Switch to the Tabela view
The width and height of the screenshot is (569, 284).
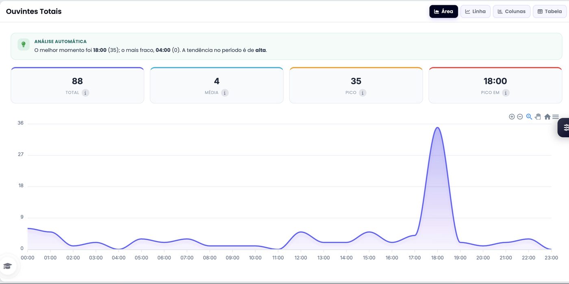click(x=549, y=11)
